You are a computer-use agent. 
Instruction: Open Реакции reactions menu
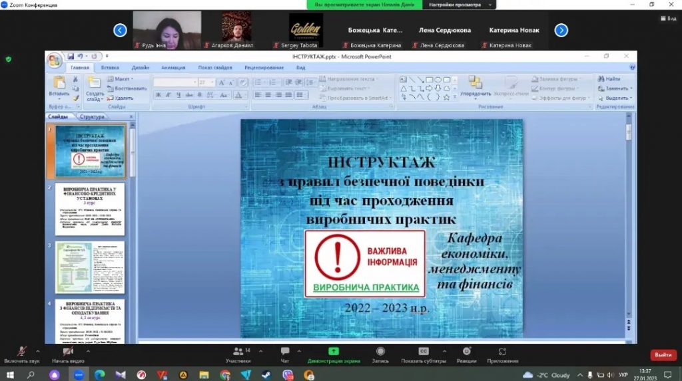[x=466, y=352]
